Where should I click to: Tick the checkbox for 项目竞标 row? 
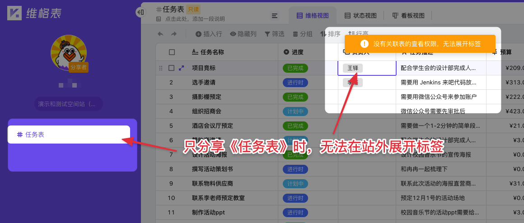point(172,68)
